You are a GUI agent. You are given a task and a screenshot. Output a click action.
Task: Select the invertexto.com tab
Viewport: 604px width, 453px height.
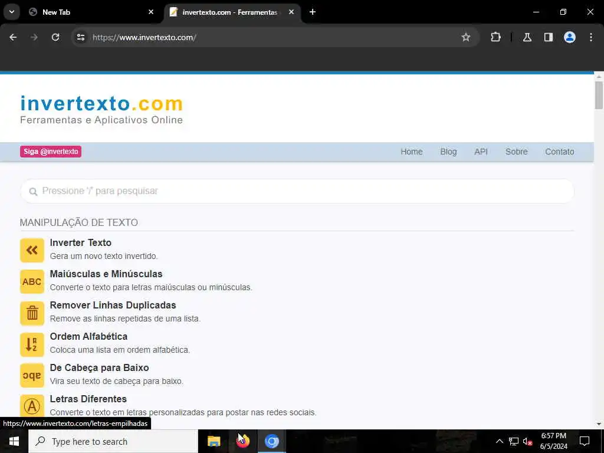tap(232, 12)
